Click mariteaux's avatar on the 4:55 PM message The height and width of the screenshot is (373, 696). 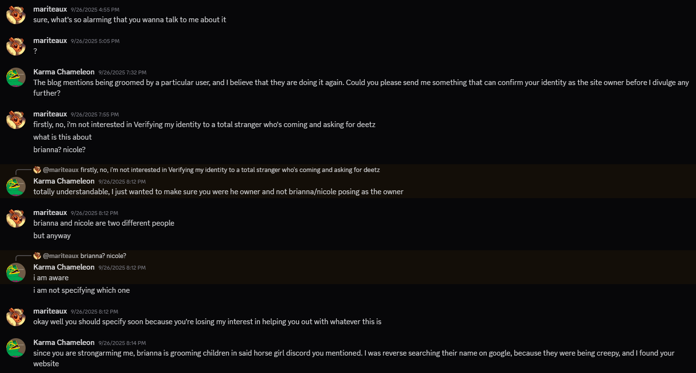tap(16, 14)
